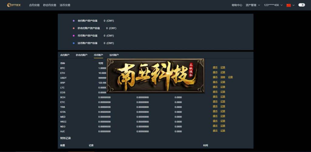Image resolution: width=311 pixels, height=152 pixels.
Task: Click 记录 in the ETH row
Action: [x=223, y=72]
